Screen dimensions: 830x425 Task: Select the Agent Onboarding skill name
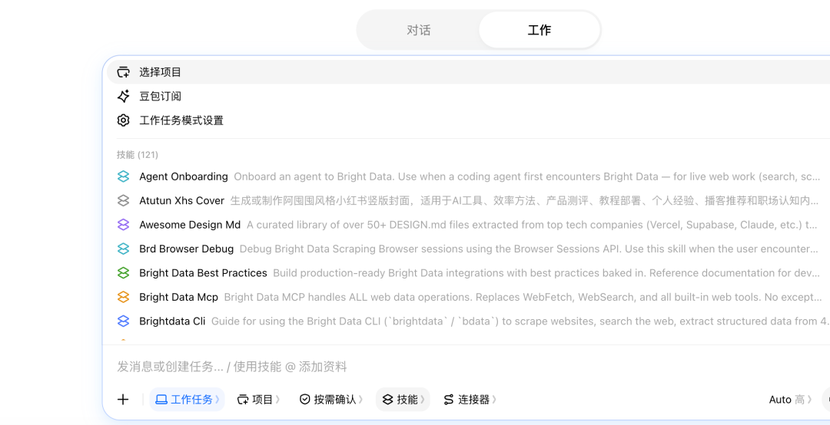184,176
